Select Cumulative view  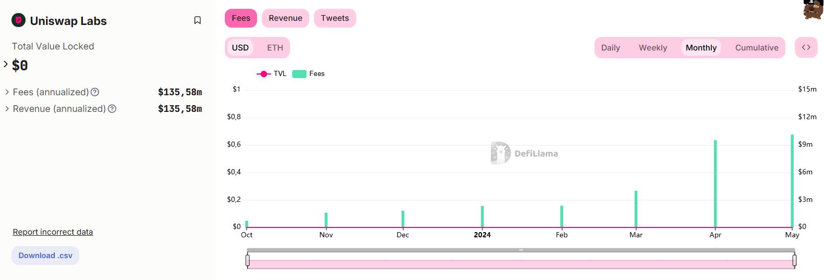tap(757, 48)
